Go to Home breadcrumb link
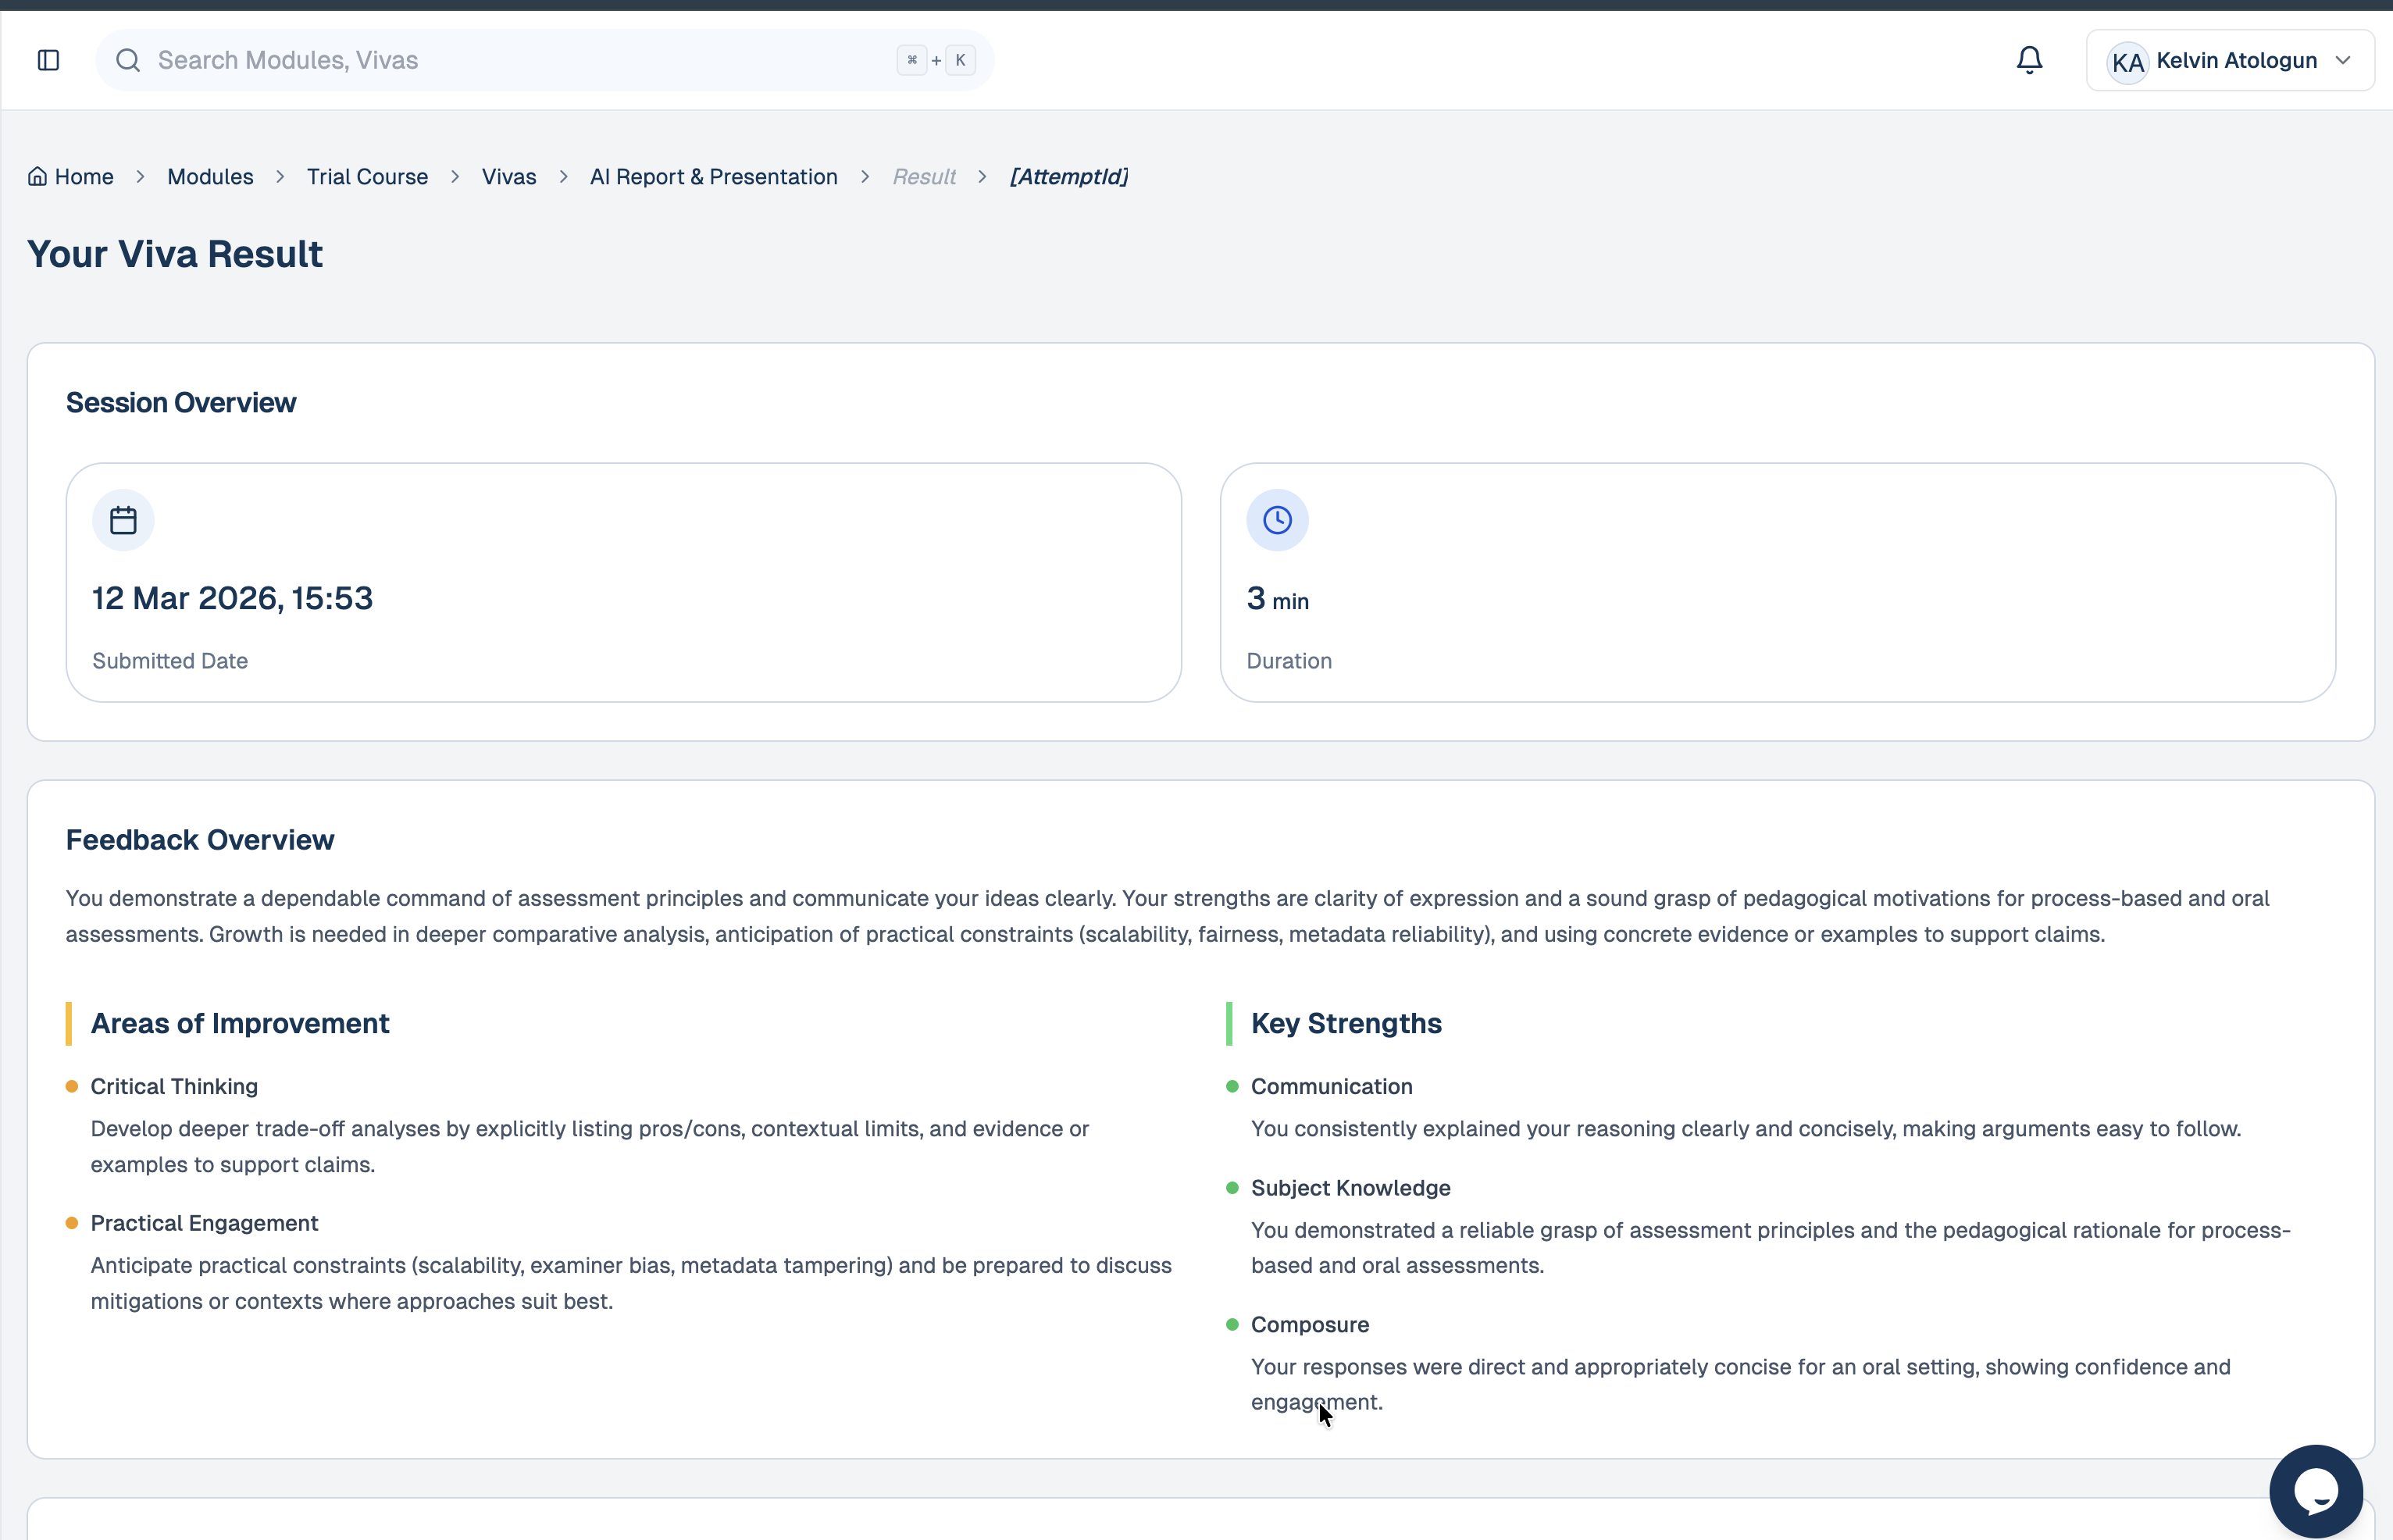This screenshot has width=2393, height=1540. [x=84, y=177]
